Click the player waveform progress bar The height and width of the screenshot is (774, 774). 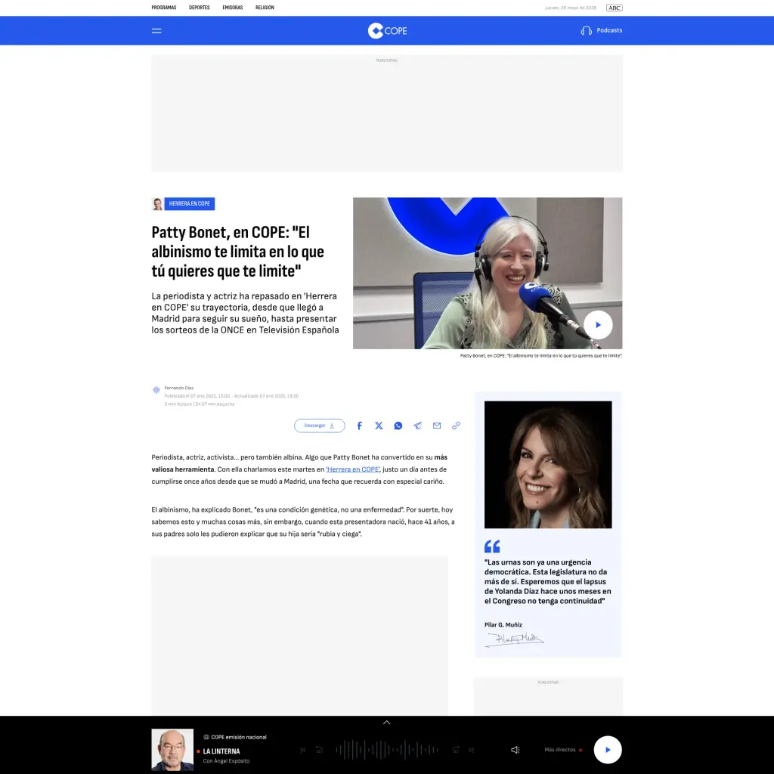(387, 750)
